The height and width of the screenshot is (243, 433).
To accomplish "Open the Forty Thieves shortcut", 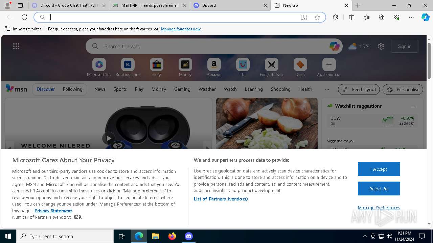I will tap(271, 67).
